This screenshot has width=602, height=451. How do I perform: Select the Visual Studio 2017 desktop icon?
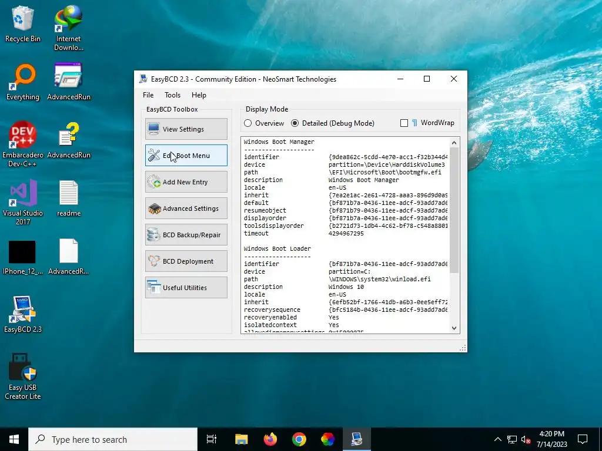[x=23, y=203]
